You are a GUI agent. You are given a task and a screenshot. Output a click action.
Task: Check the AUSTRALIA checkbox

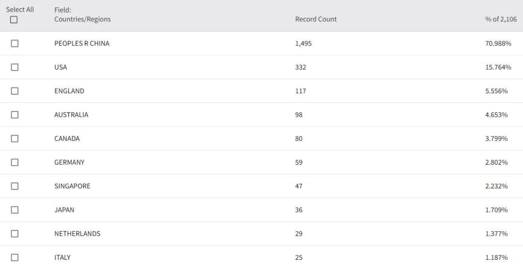[15, 115]
